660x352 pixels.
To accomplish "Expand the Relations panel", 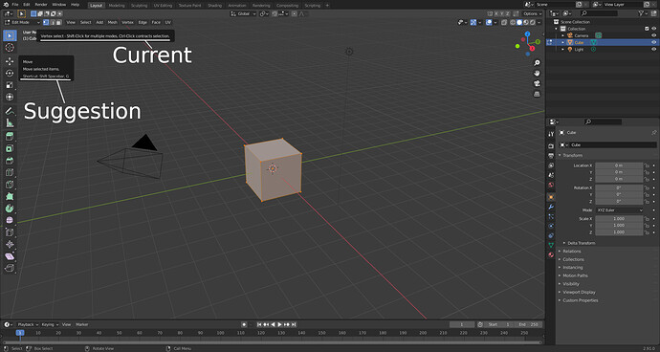I will (571, 251).
